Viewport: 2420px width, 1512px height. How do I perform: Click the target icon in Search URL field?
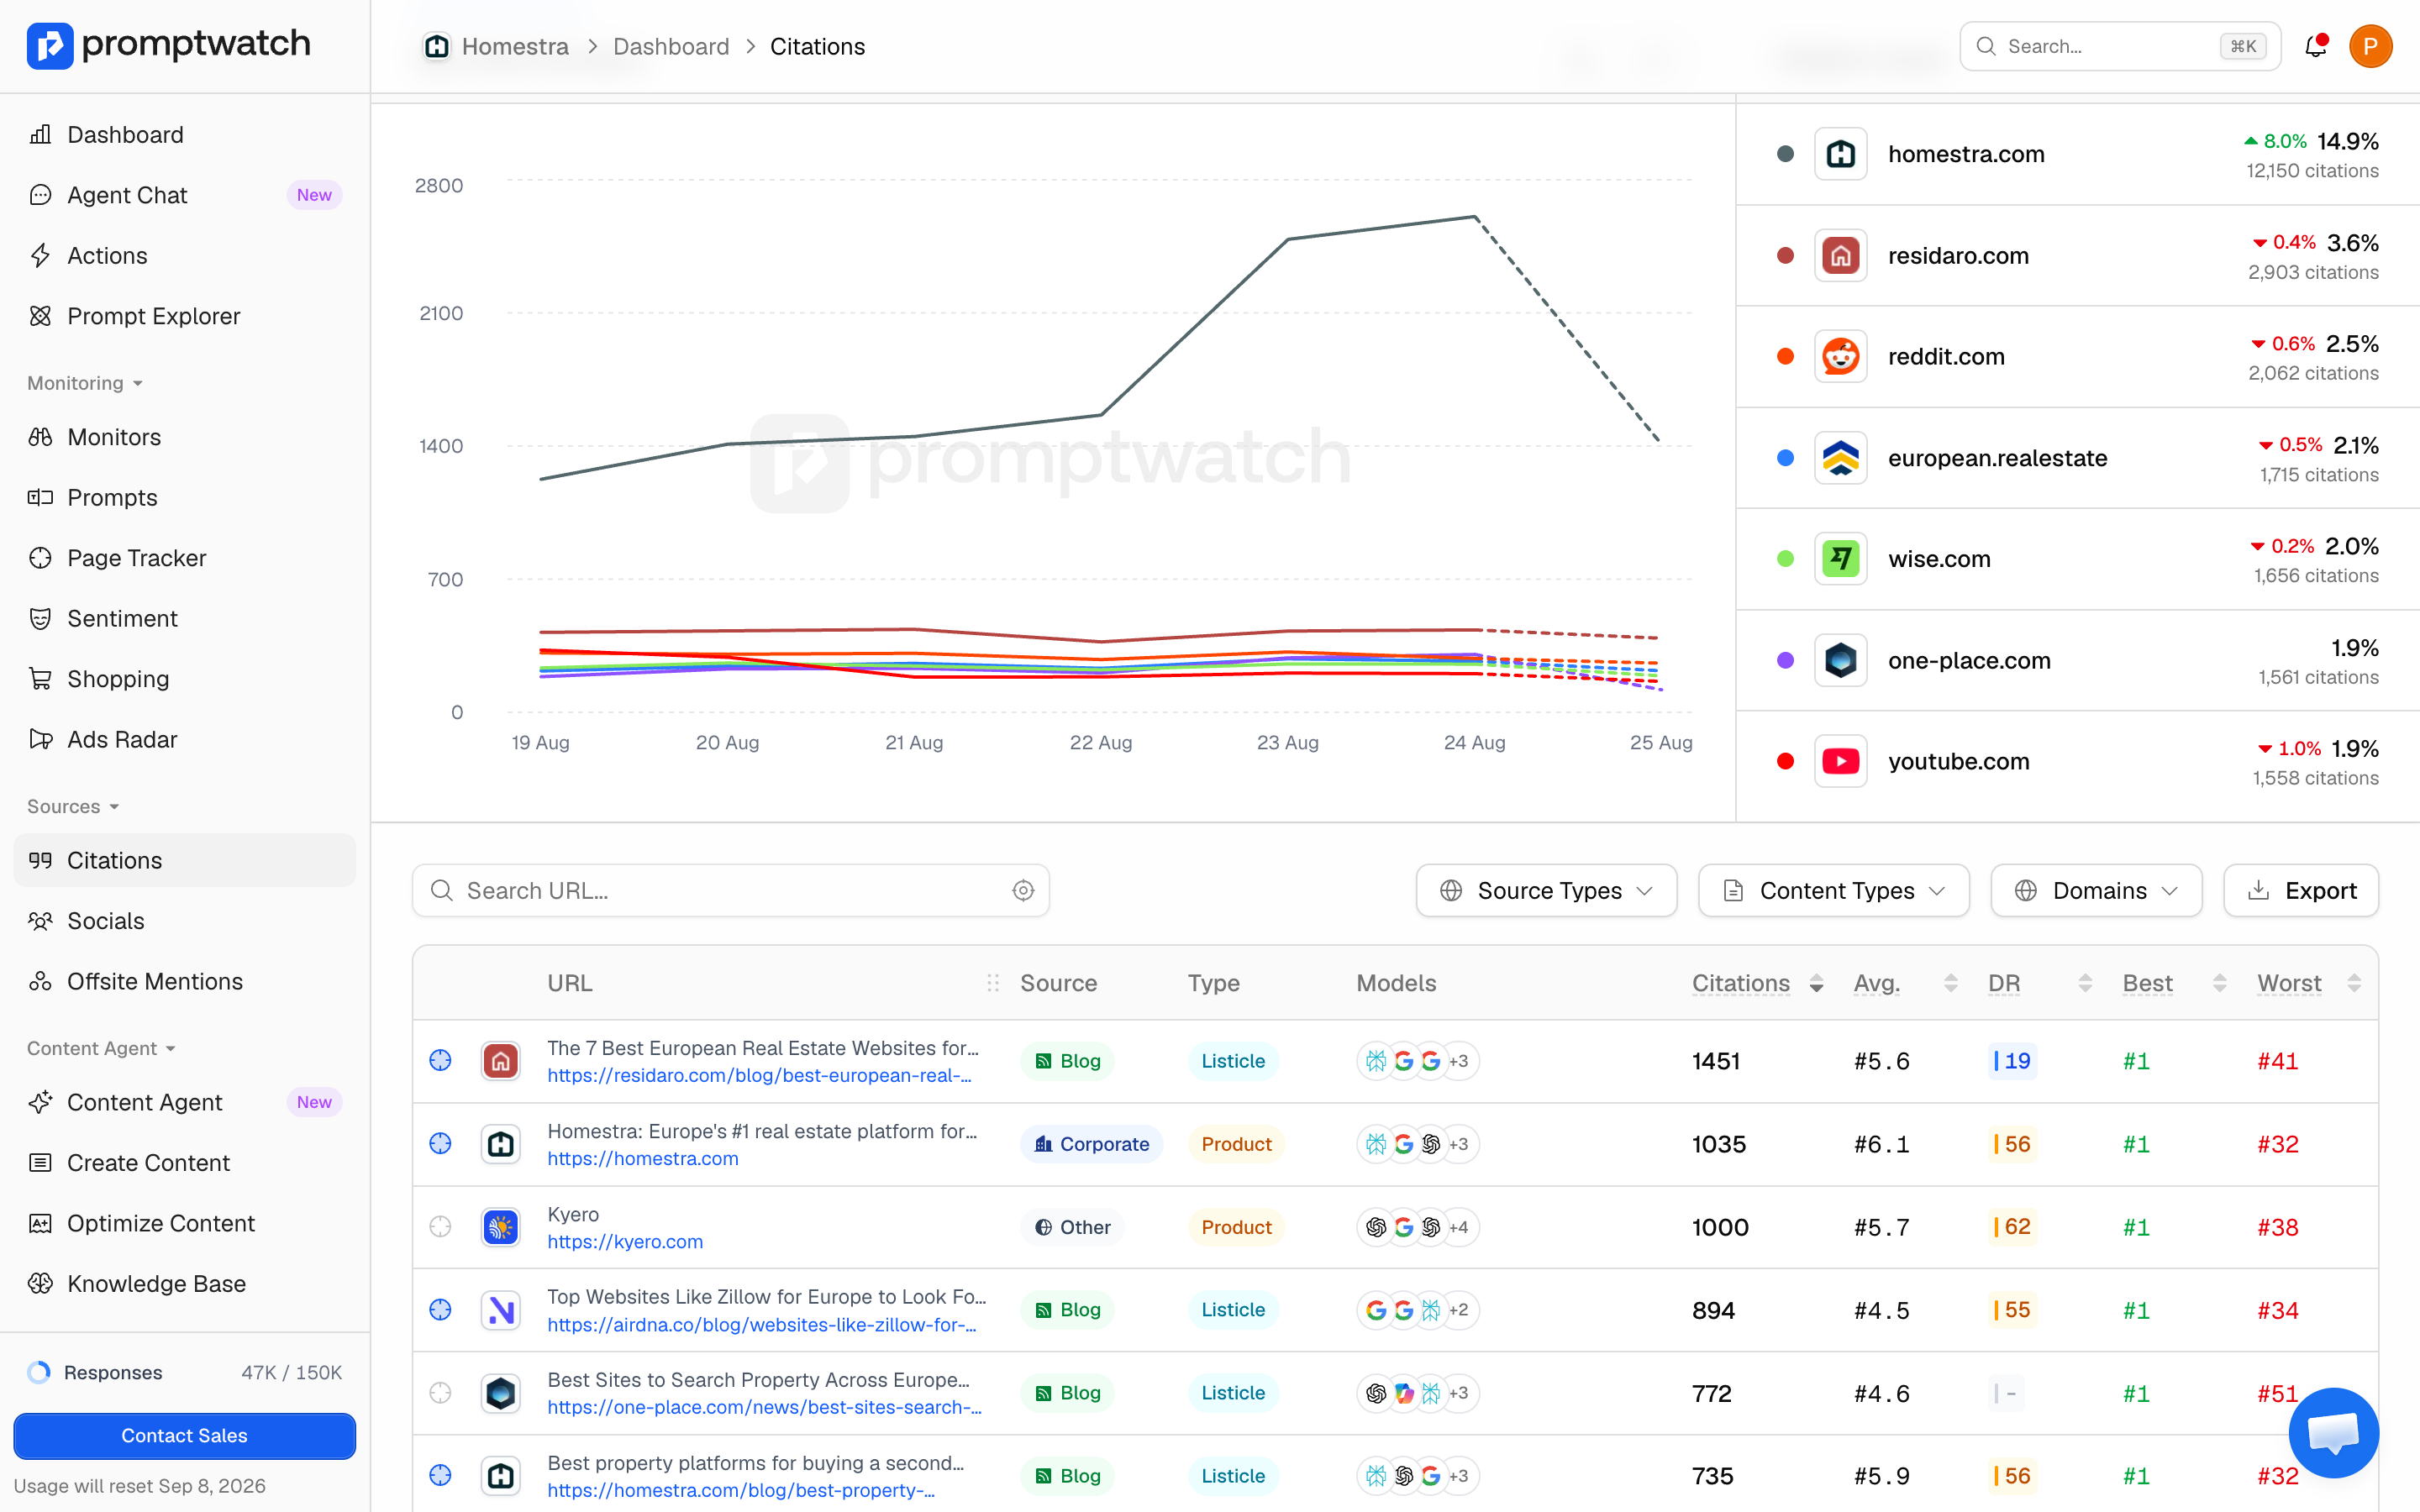[1023, 890]
